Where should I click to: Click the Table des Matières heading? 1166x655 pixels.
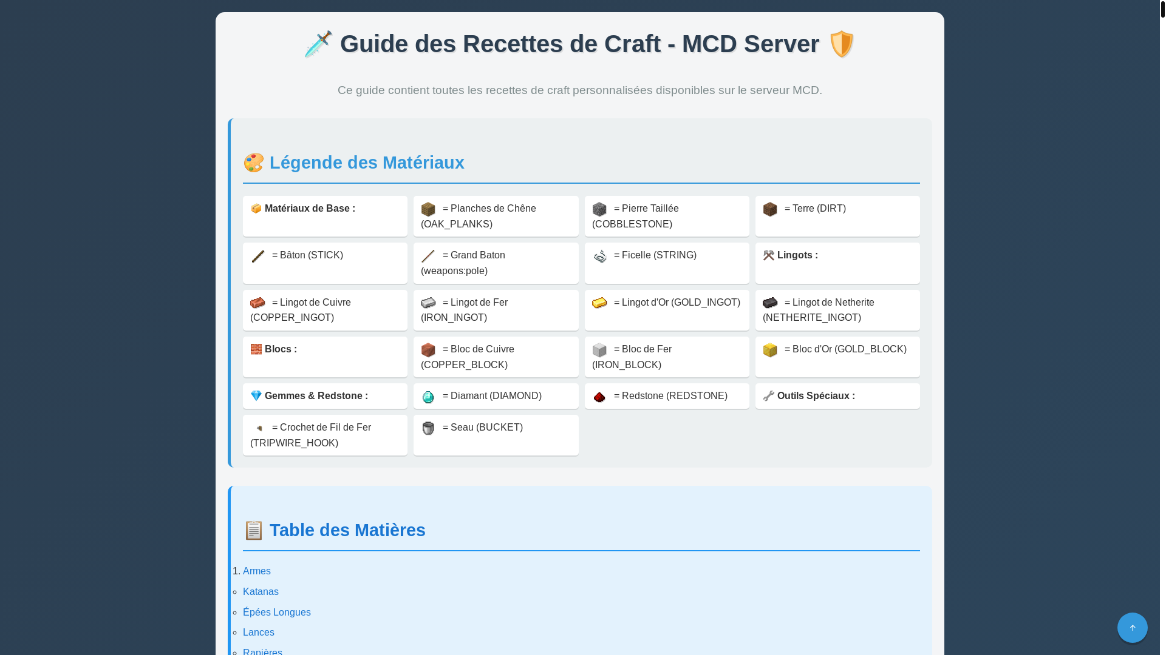347,530
